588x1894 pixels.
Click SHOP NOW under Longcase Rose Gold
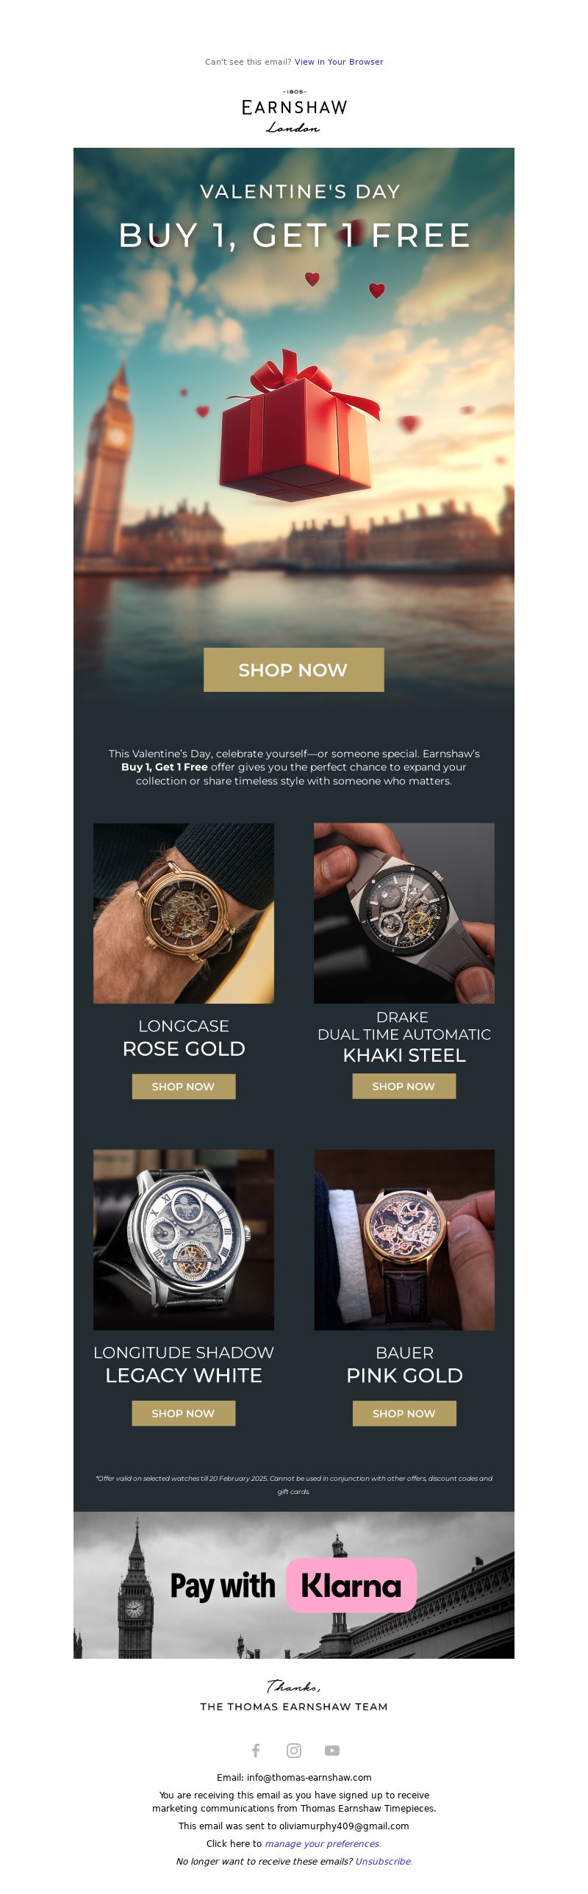pos(184,1087)
